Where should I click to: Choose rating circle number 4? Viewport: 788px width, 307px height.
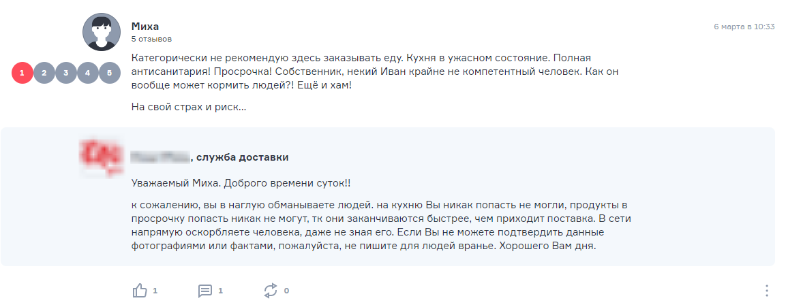click(x=88, y=73)
